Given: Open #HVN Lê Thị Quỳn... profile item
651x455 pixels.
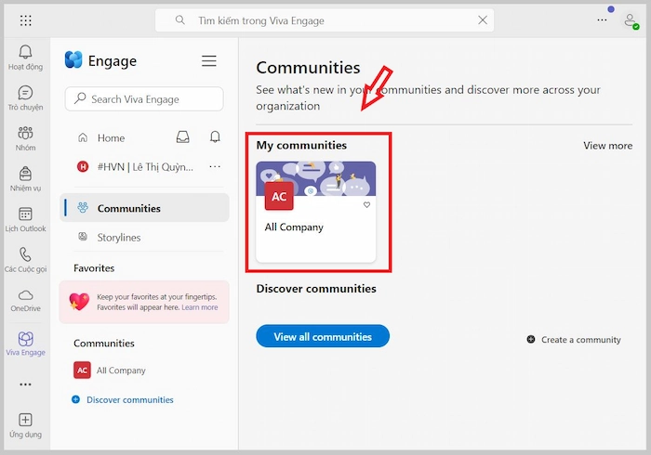Looking at the screenshot, I should point(136,167).
